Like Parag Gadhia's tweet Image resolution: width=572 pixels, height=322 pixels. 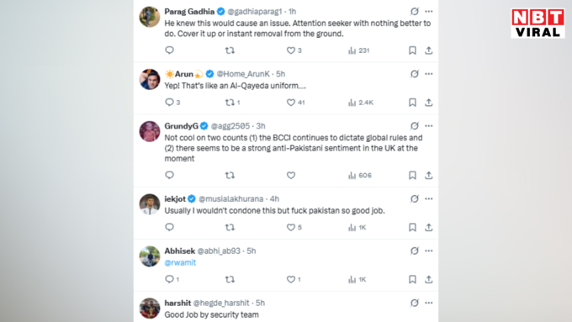[291, 50]
